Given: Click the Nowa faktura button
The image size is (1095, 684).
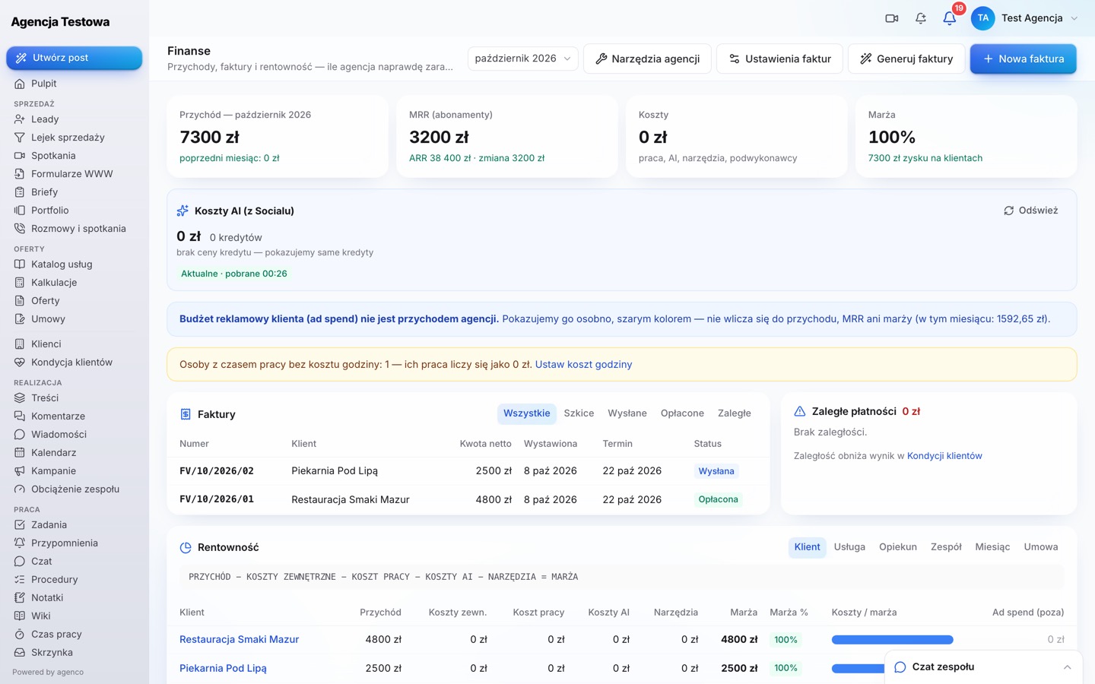Looking at the screenshot, I should [1023, 59].
